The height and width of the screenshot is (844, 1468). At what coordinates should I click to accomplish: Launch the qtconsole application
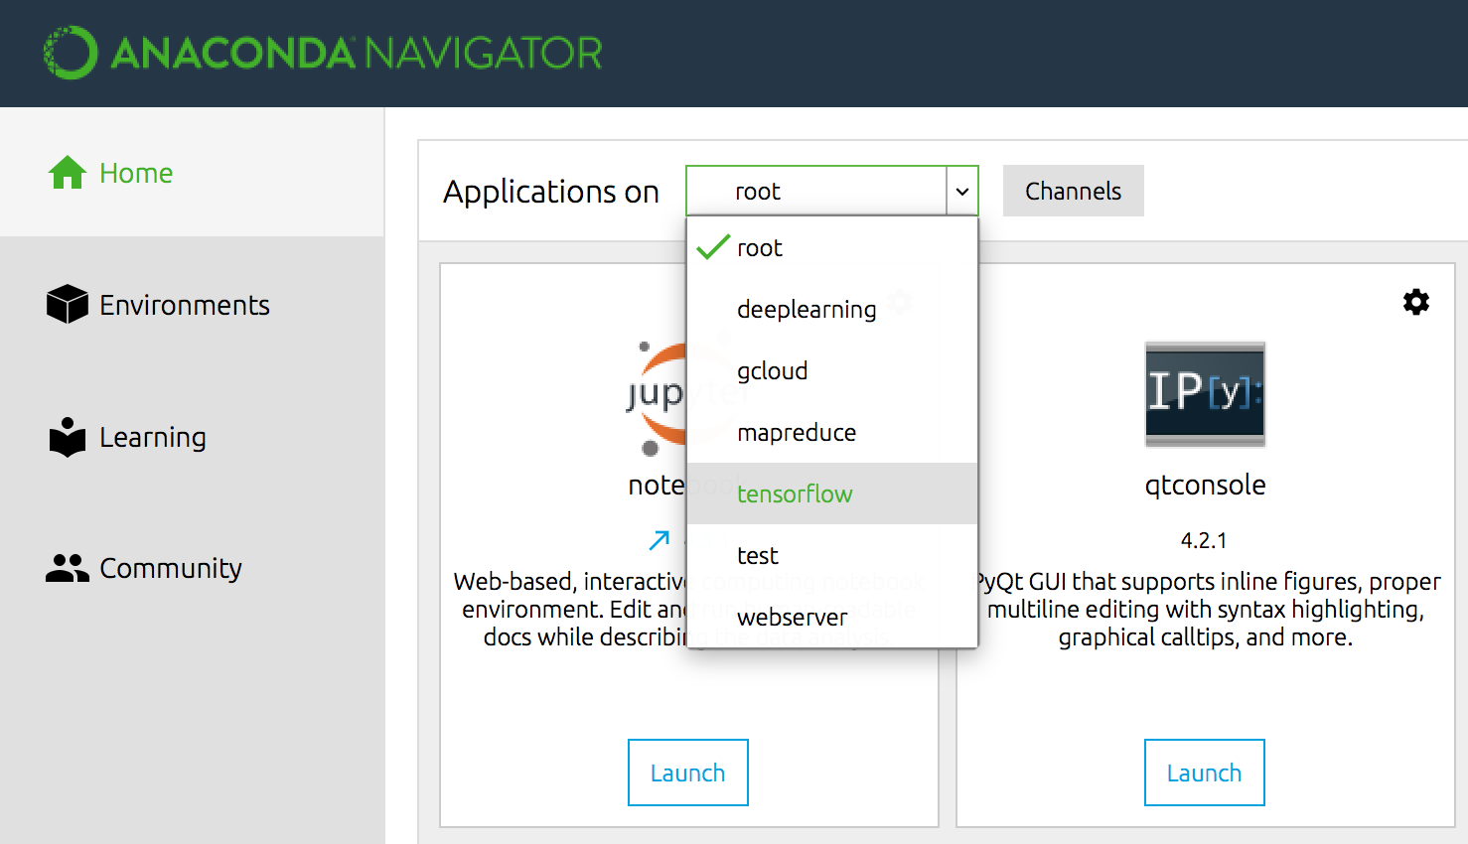tap(1205, 773)
